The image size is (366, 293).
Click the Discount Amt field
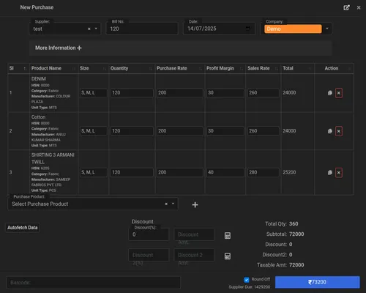(x=194, y=234)
